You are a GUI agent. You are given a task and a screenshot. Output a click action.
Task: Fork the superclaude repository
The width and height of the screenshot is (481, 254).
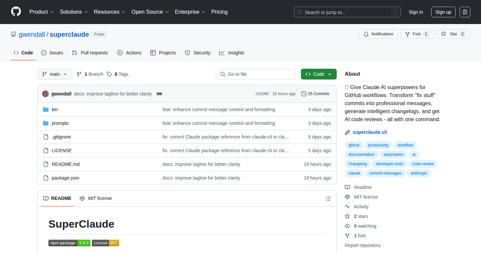[x=417, y=34]
